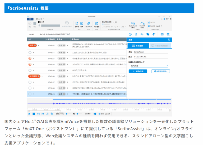Click the empty tag circle on the 17:49:11 row
The height and width of the screenshot is (145, 203).
(x=30, y=52)
